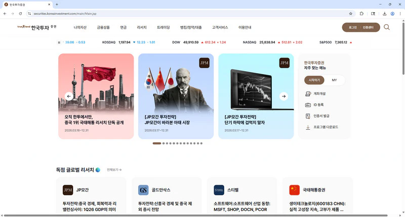Image resolution: width=405 pixels, height=217 pixels.
Task: Click the 로그인 button
Action: [x=352, y=28]
